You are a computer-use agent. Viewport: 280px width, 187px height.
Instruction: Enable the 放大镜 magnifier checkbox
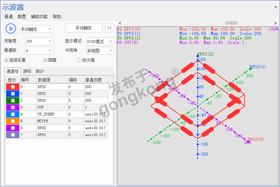click(x=79, y=60)
